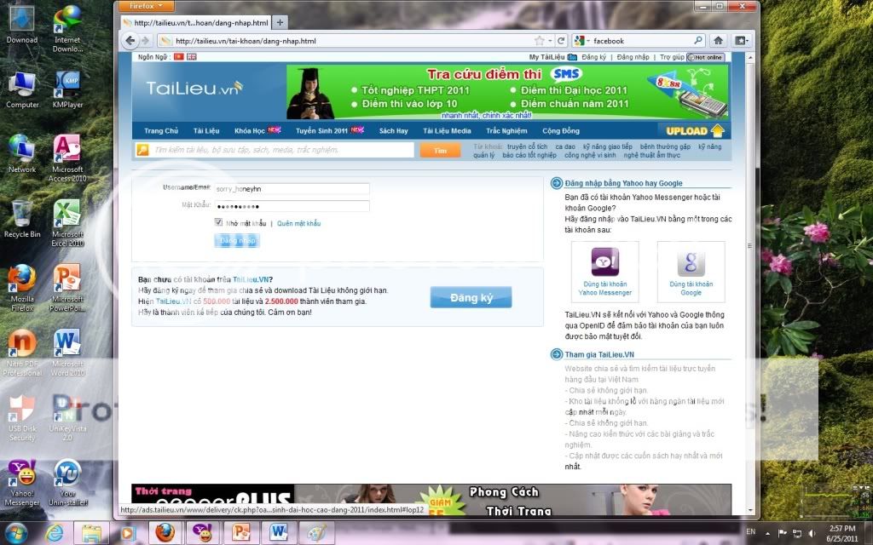Open the Download shortcut on the desktop
The image size is (873, 545).
pos(21,25)
